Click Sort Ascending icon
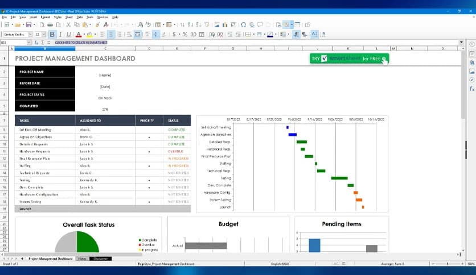Viewport: 476px width, 275px height. (x=190, y=25)
